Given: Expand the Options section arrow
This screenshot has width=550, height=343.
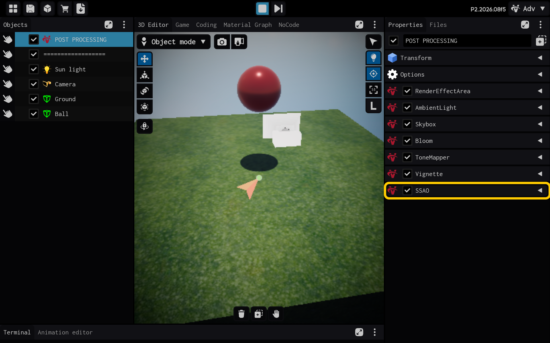Looking at the screenshot, I should tap(540, 74).
